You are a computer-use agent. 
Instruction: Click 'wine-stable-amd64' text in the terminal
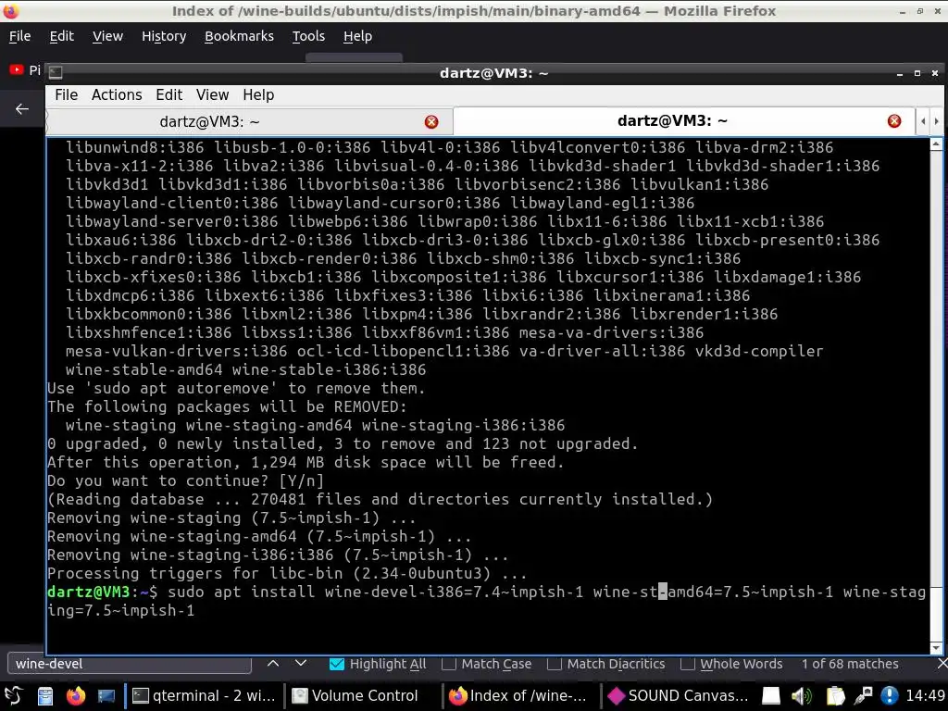[x=143, y=370]
